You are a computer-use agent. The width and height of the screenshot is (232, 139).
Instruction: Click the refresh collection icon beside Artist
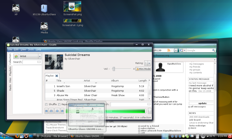coord(16,56)
